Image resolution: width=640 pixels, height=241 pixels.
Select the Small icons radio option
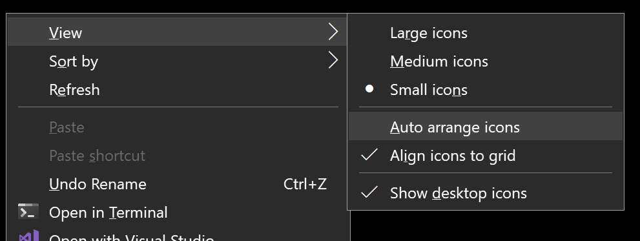tap(485, 90)
